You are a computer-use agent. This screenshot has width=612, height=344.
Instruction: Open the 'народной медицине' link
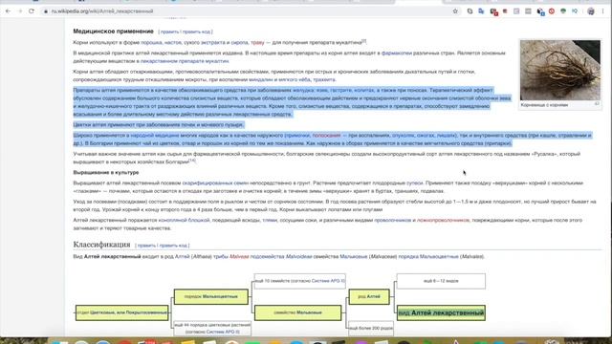coord(154,136)
